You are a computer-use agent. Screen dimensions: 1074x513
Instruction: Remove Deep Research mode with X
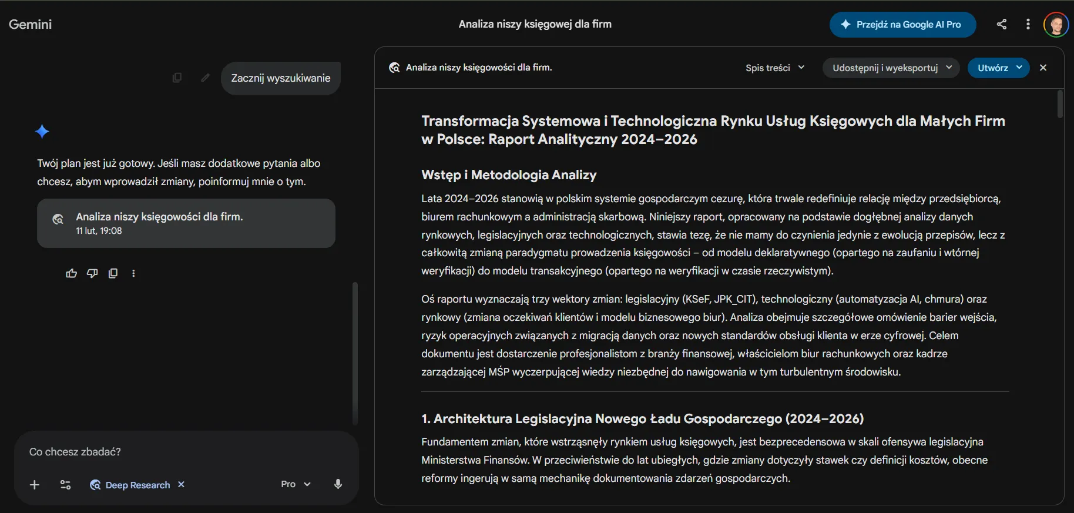tap(181, 484)
